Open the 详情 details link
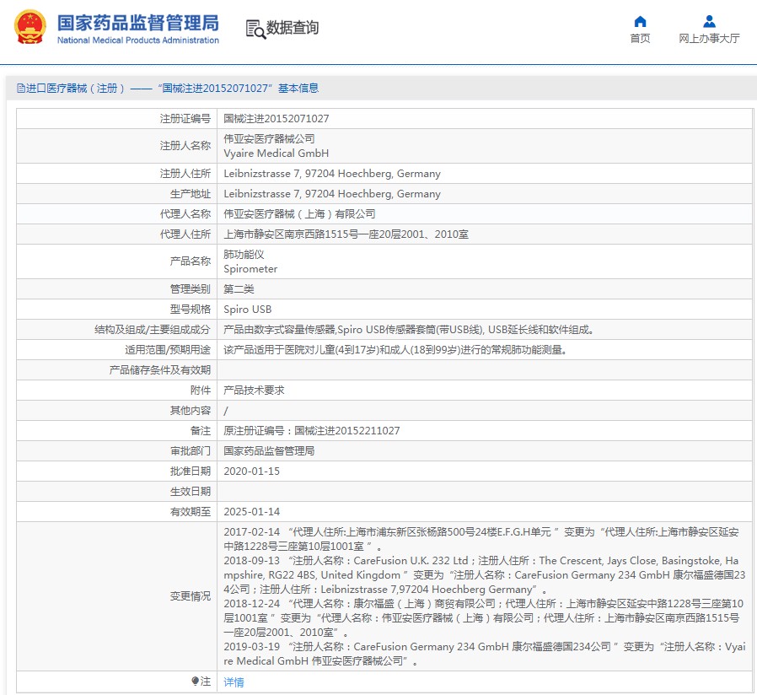Screen dimensions: 757x695 (234, 682)
